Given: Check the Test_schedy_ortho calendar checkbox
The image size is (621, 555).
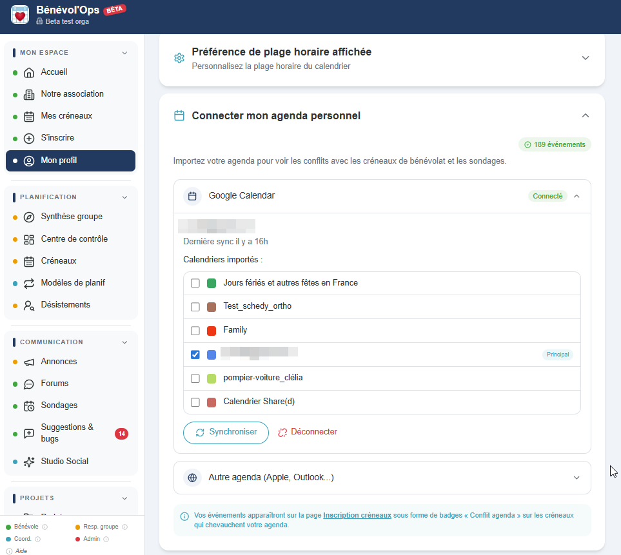Looking at the screenshot, I should 195,307.
